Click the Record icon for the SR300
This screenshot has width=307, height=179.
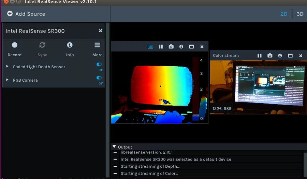(14, 45)
